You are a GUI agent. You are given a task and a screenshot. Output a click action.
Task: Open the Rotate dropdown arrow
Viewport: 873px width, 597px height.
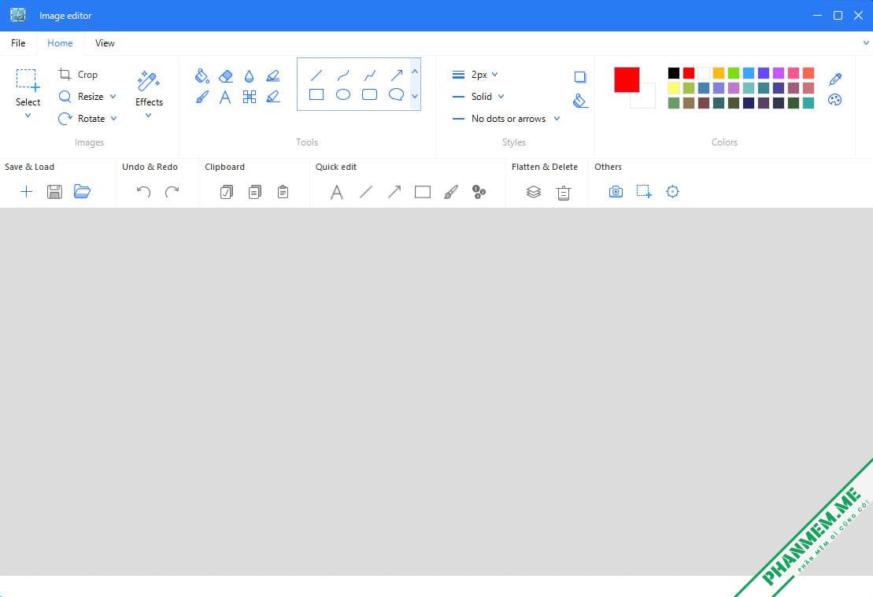pyautogui.click(x=113, y=119)
